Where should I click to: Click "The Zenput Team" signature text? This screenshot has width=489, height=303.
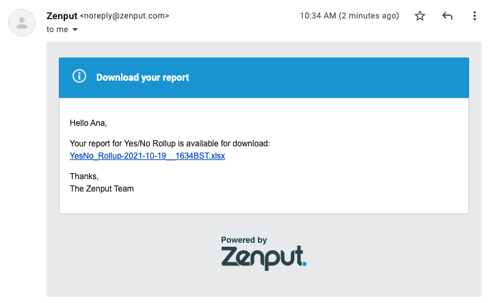pyautogui.click(x=102, y=189)
